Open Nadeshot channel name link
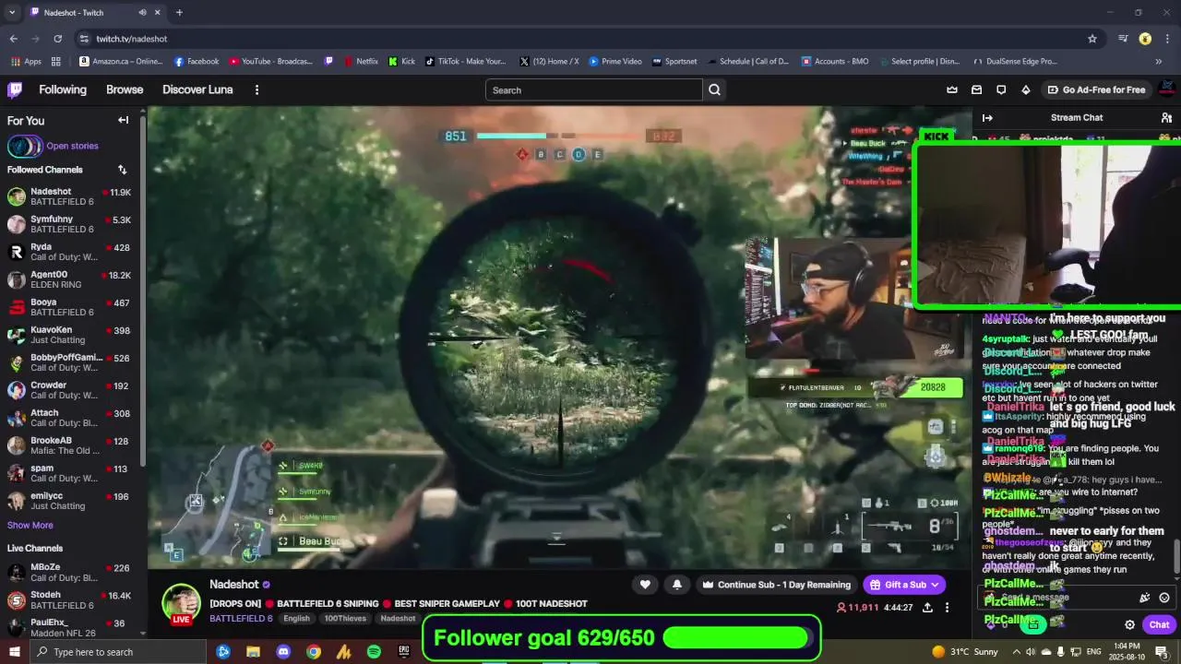 tap(234, 585)
